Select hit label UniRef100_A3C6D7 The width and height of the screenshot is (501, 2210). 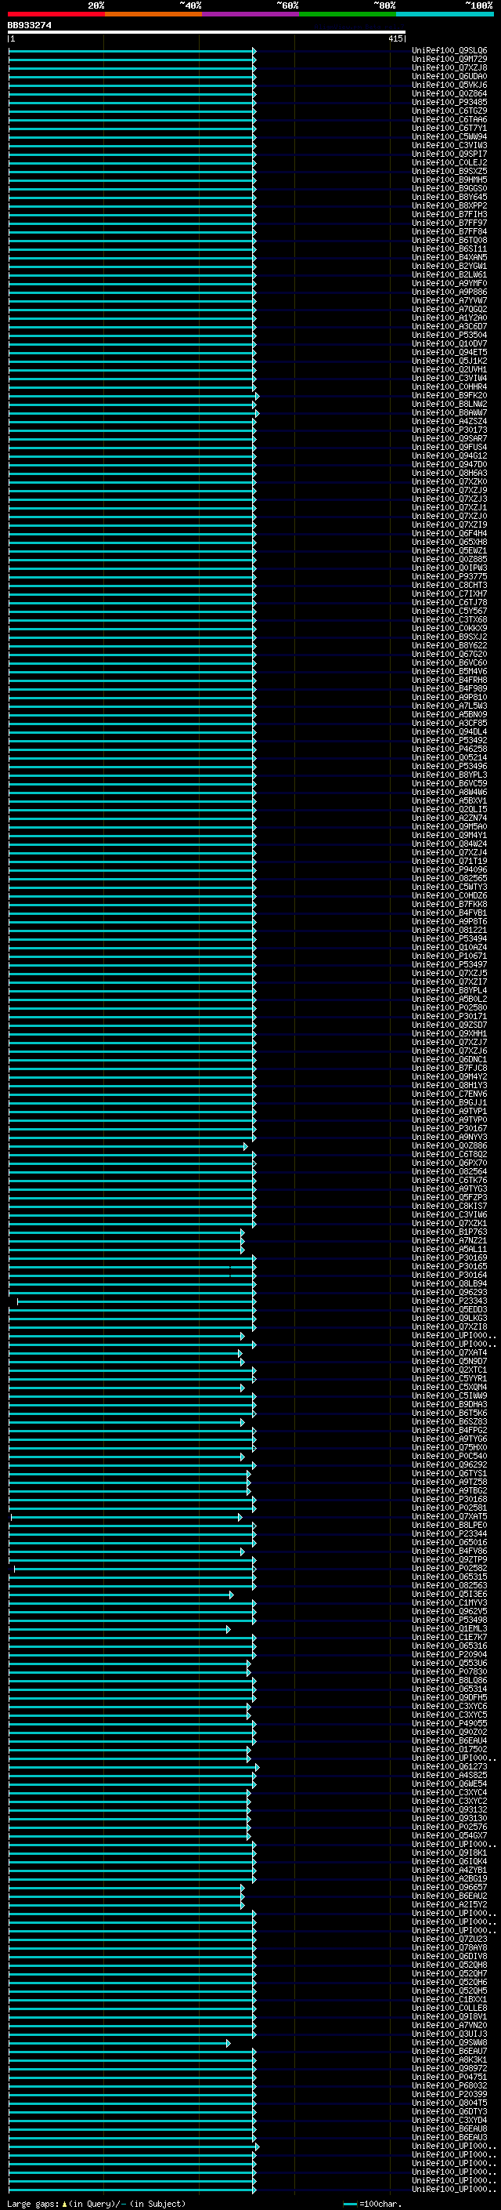[449, 326]
